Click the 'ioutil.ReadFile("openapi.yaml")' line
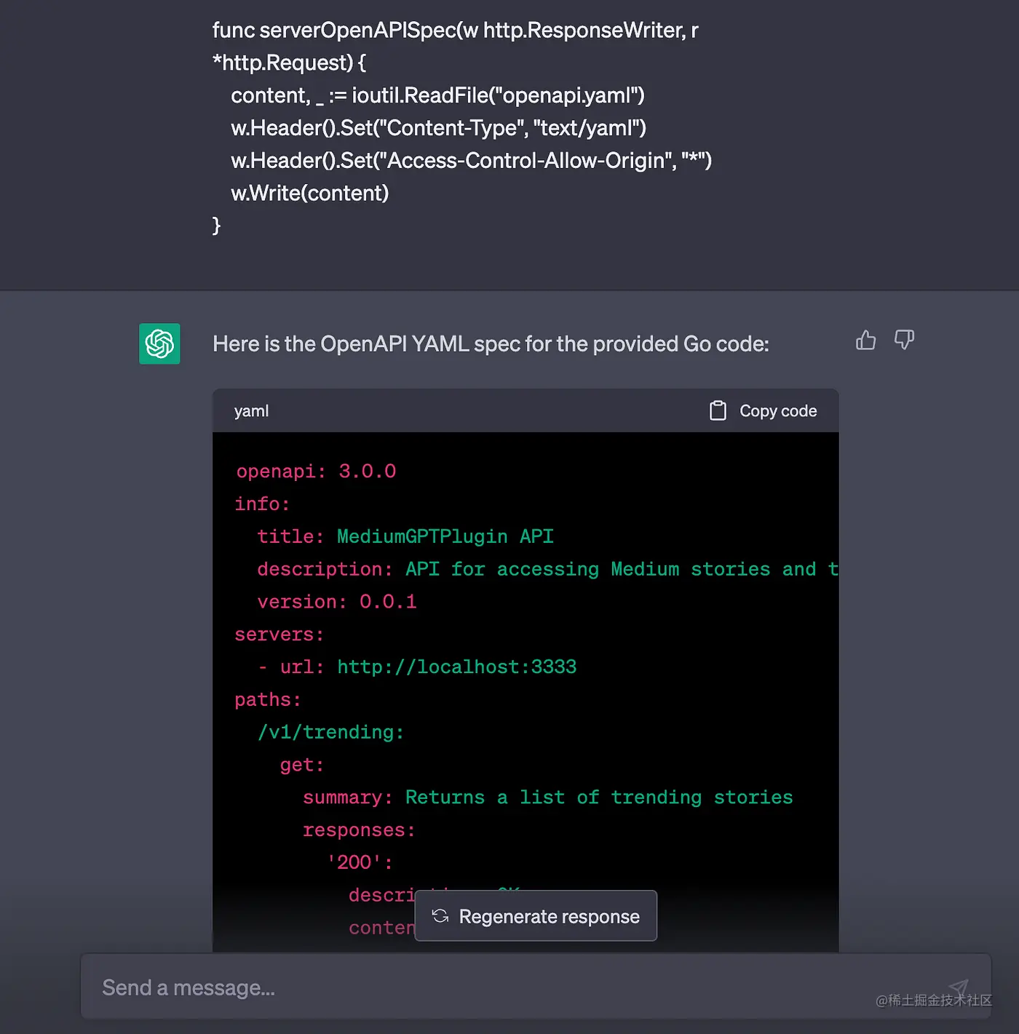 (437, 95)
